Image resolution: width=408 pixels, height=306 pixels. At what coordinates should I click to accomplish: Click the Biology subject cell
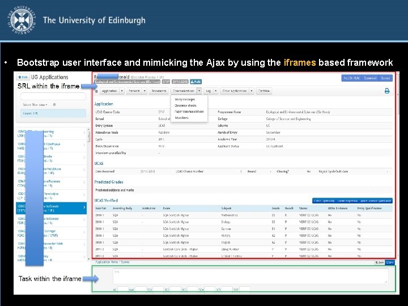(226, 222)
